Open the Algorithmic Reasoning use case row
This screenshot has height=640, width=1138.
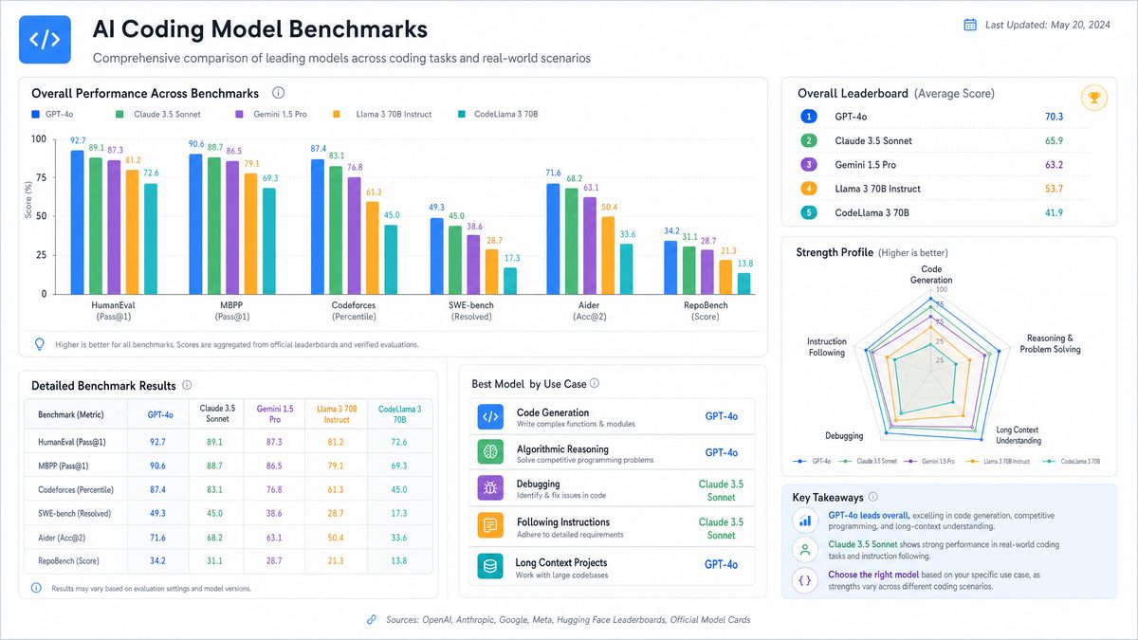(613, 453)
